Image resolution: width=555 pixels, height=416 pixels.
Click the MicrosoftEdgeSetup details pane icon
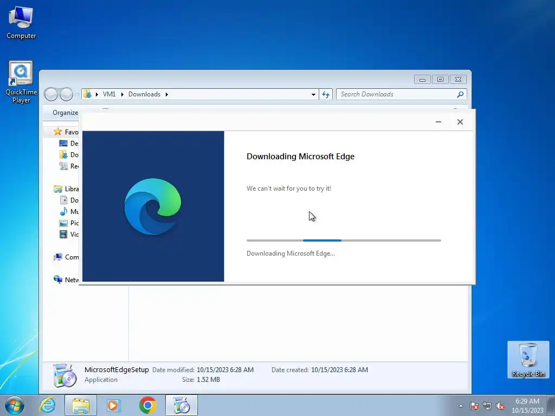(x=64, y=376)
